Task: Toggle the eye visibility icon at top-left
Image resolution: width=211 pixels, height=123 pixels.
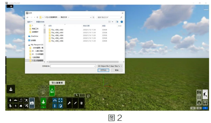Action: [x=11, y=6]
